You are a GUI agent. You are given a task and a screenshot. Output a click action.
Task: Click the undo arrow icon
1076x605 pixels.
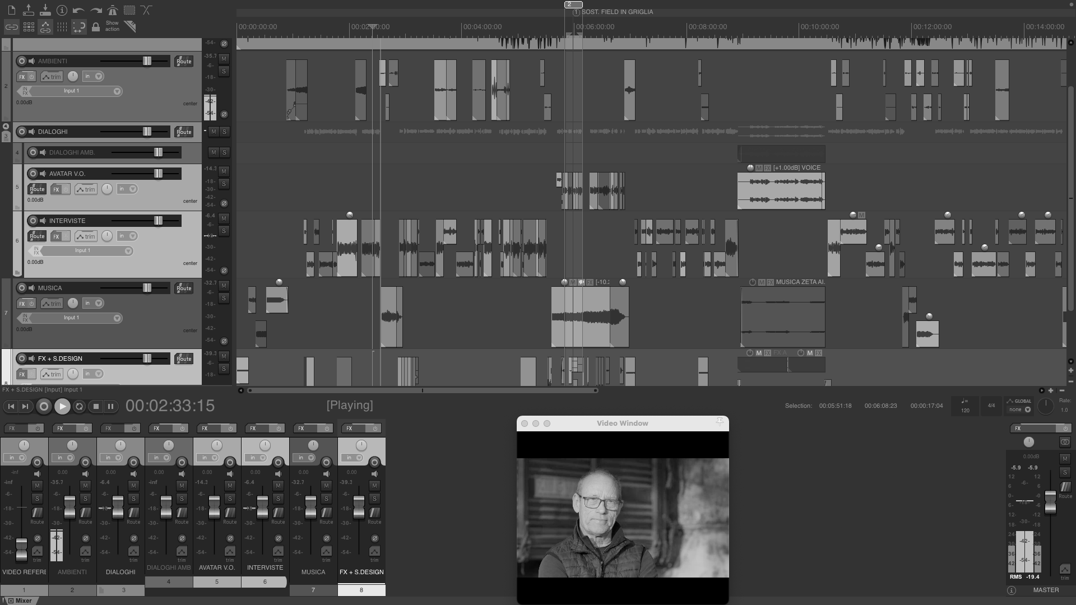coord(78,10)
